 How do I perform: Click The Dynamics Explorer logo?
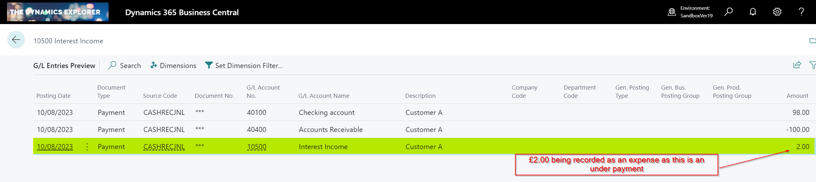pos(58,12)
